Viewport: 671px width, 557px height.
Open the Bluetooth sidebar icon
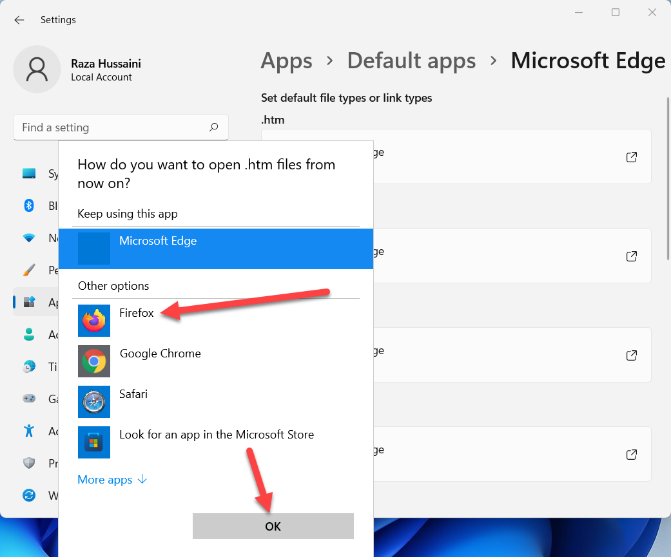pos(29,205)
